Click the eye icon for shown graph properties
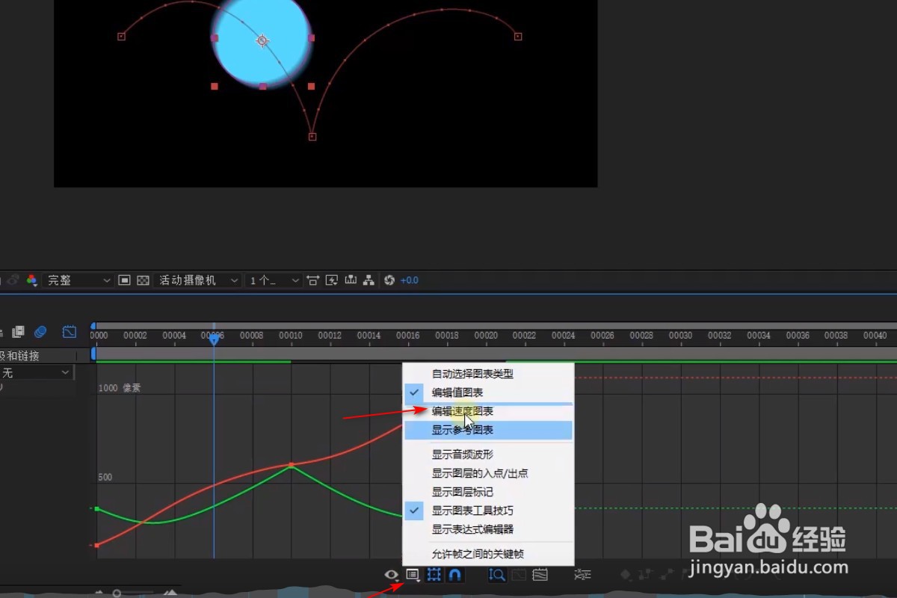 point(391,575)
